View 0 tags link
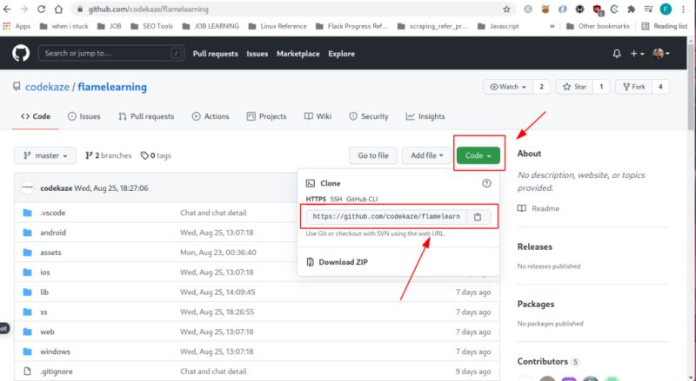This screenshot has height=381, width=696. (156, 155)
